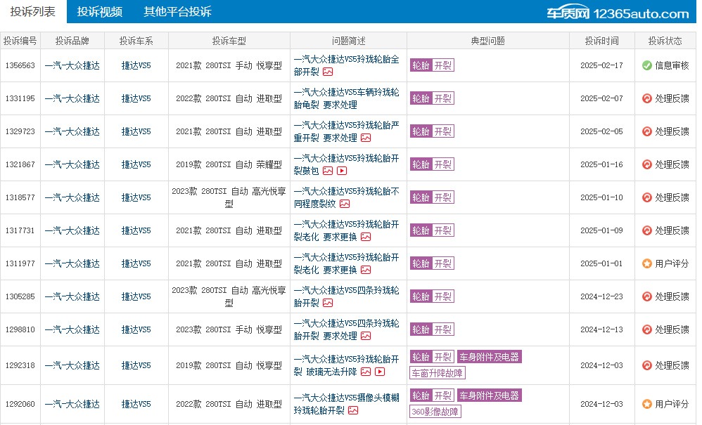Open complaint link 一汽大众捷达VS5车辆玲珑轮胎龟裂

pos(346,98)
